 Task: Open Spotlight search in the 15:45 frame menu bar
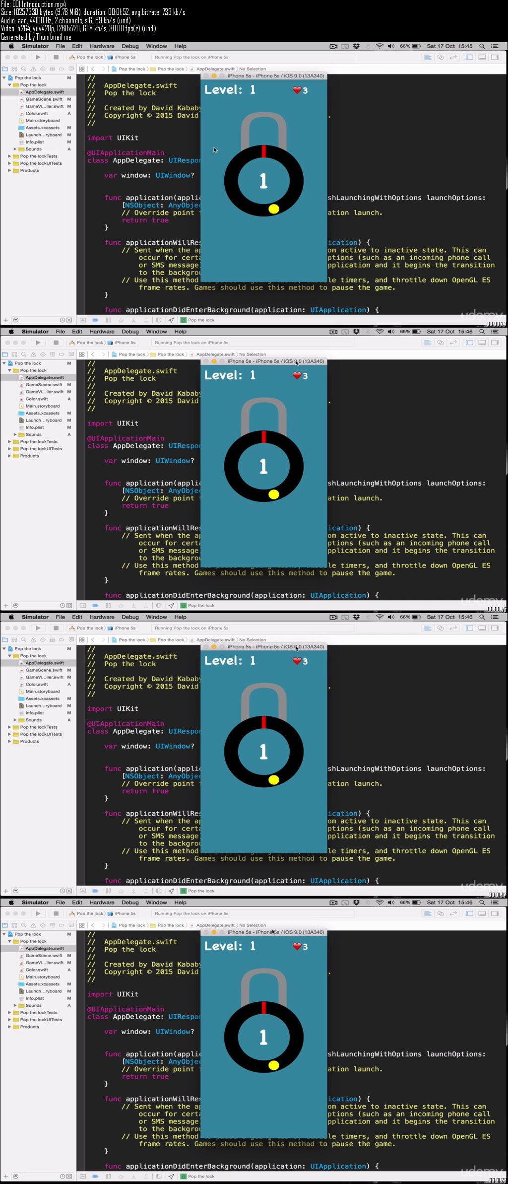[482, 46]
